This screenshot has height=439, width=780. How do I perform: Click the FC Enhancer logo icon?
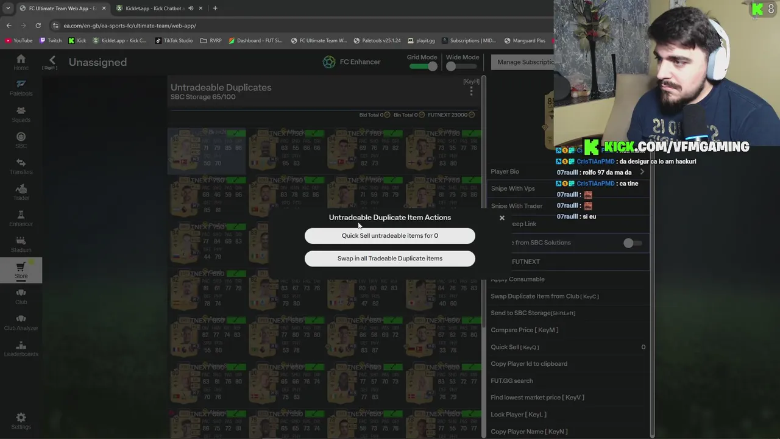click(x=329, y=62)
